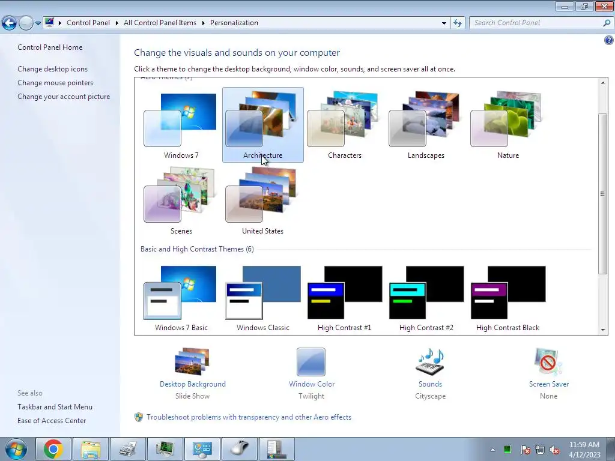Image resolution: width=615 pixels, height=461 pixels.
Task: Click Control Panel breadcrumb
Action: pyautogui.click(x=88, y=23)
